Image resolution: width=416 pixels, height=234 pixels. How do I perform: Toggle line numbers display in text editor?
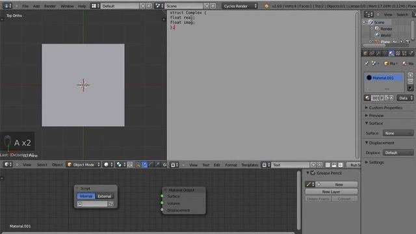tap(328, 165)
